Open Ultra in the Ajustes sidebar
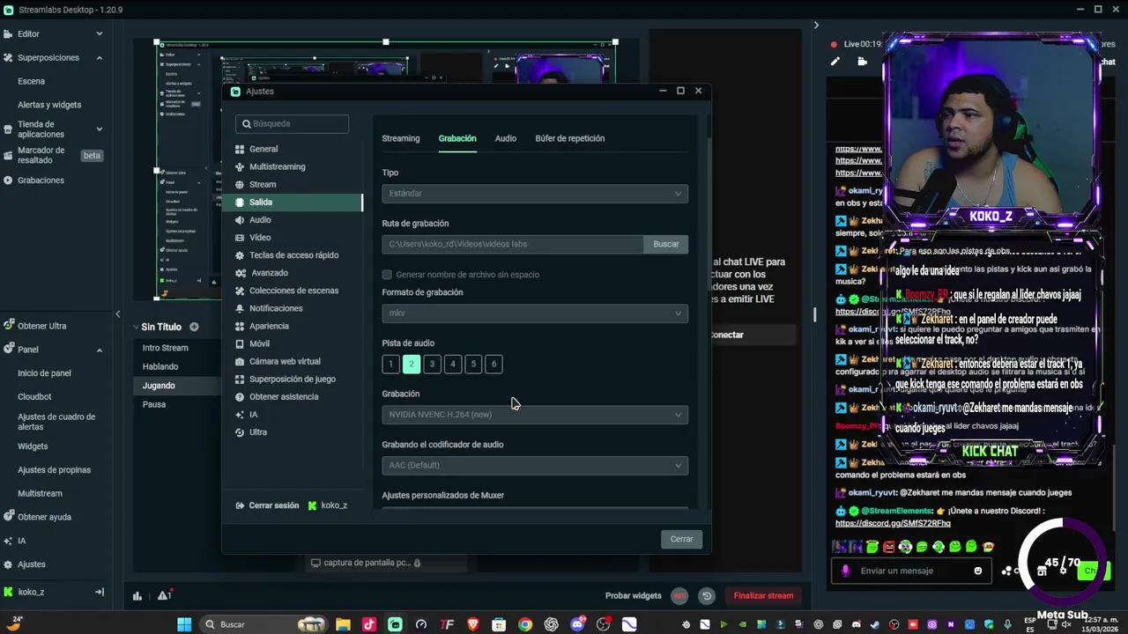Image resolution: width=1128 pixels, height=634 pixels. point(257,431)
